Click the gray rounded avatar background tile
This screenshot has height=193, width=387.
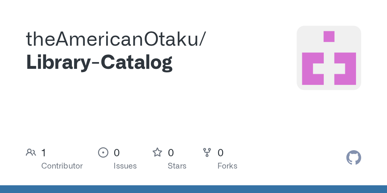[329, 58]
